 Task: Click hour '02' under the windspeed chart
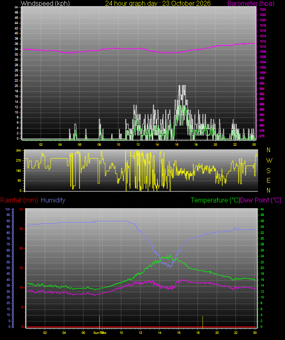pos(41,144)
